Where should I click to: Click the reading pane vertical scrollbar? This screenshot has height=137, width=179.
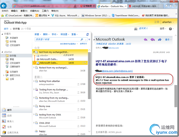(x=176, y=96)
